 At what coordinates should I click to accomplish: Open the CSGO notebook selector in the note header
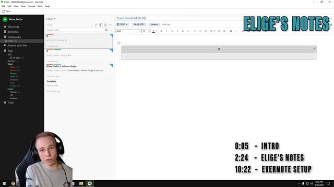pos(122,24)
